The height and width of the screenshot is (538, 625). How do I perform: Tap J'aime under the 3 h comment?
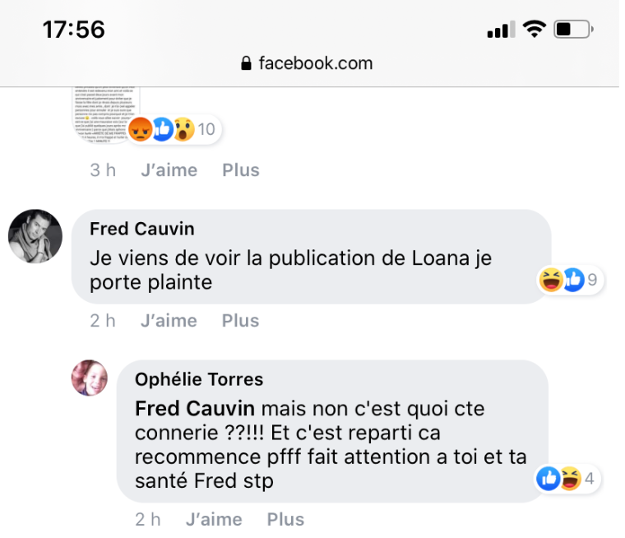tap(169, 170)
